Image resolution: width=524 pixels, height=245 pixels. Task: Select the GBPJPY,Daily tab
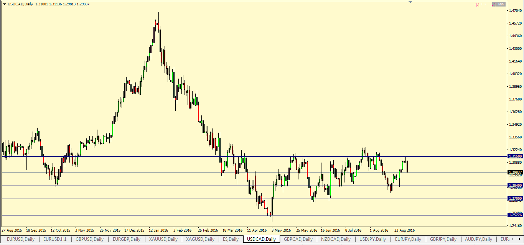point(443,239)
